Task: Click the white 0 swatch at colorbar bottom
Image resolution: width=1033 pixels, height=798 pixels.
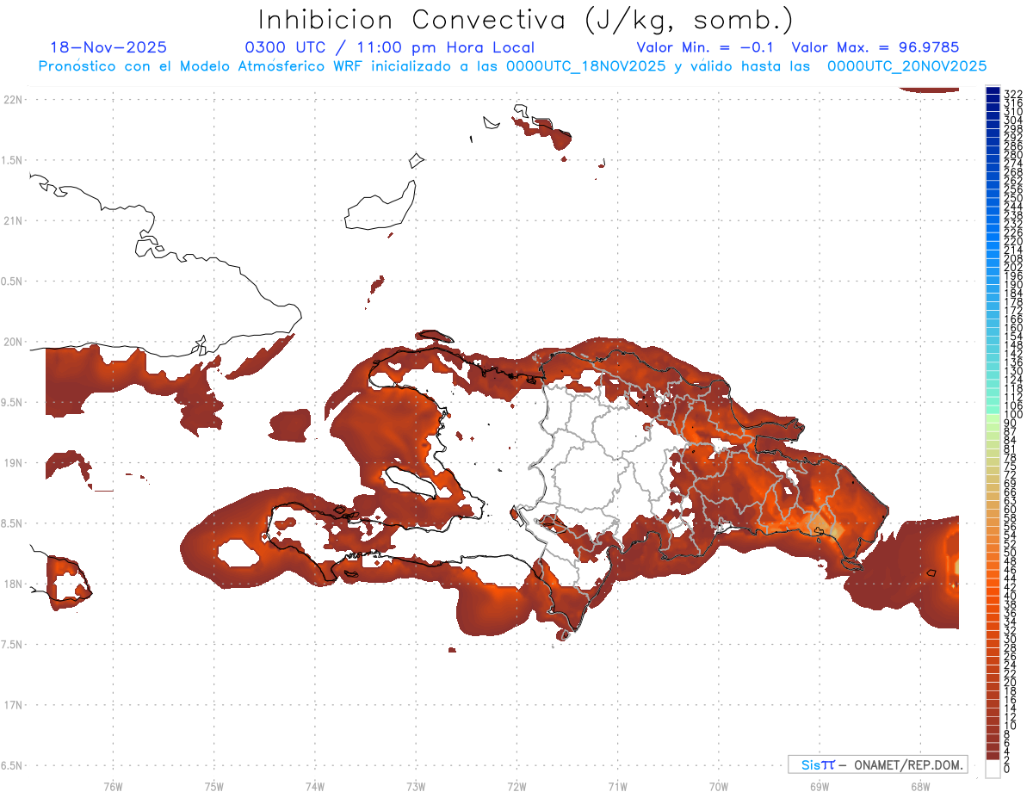Action: [993, 768]
